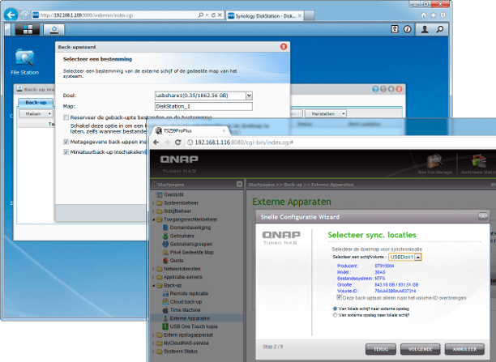Open Internet Explorer favorites star
Image resolution: width=496 pixels, height=362 pixels.
(x=434, y=15)
